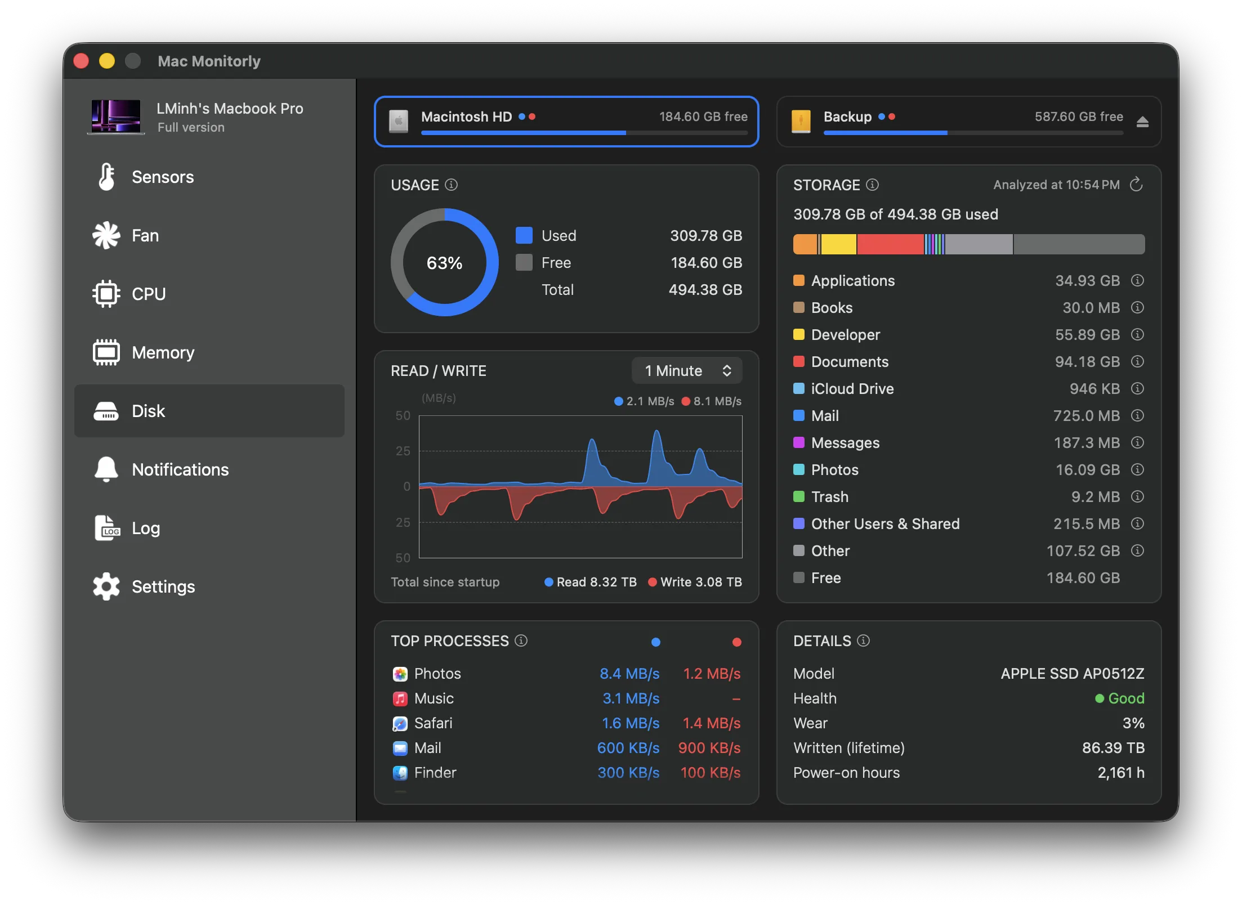Viewport: 1242px width, 905px height.
Task: Click the MacBook Pro device thumbnail
Action: click(116, 117)
